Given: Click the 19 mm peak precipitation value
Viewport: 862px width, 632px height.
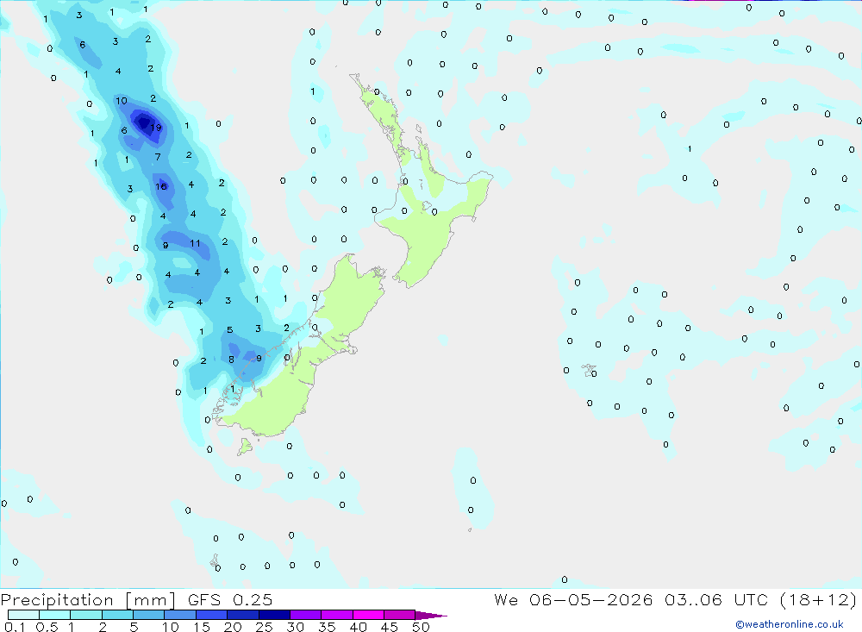Looking at the screenshot, I should click(x=156, y=128).
